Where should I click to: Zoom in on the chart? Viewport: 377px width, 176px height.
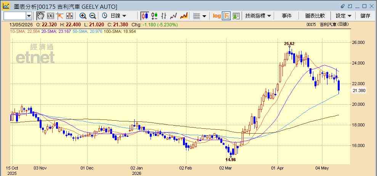pyautogui.click(x=83, y=16)
